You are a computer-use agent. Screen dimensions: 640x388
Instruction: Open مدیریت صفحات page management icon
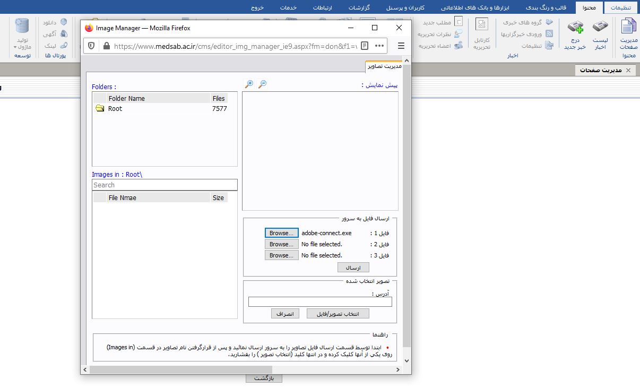(x=628, y=32)
